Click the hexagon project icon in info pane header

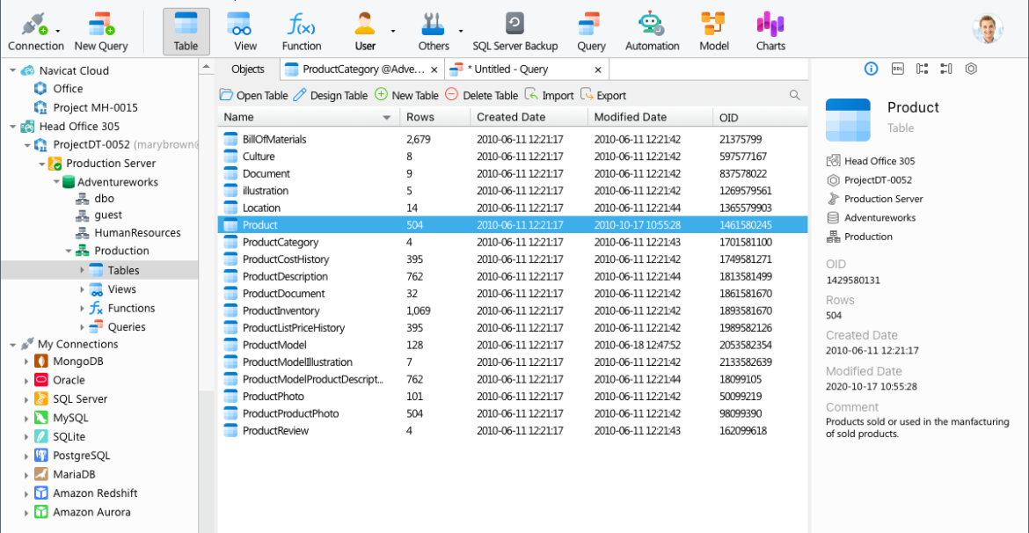tap(971, 69)
